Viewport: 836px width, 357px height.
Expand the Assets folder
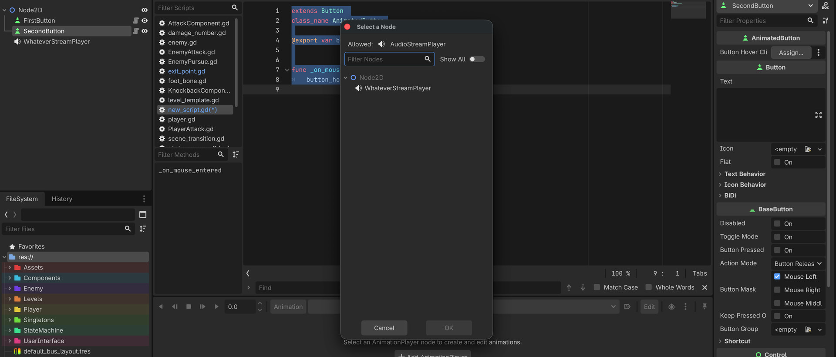tap(10, 267)
